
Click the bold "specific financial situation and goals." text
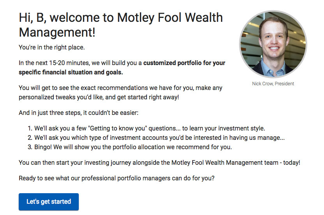coord(71,72)
